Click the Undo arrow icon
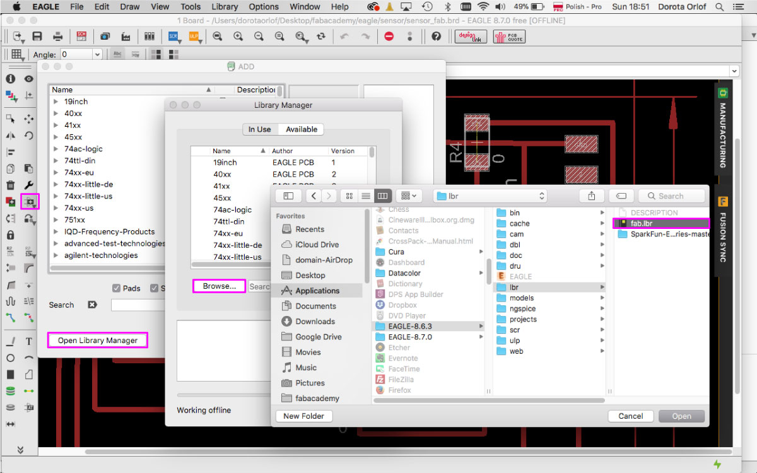The height and width of the screenshot is (473, 757). 344,37
